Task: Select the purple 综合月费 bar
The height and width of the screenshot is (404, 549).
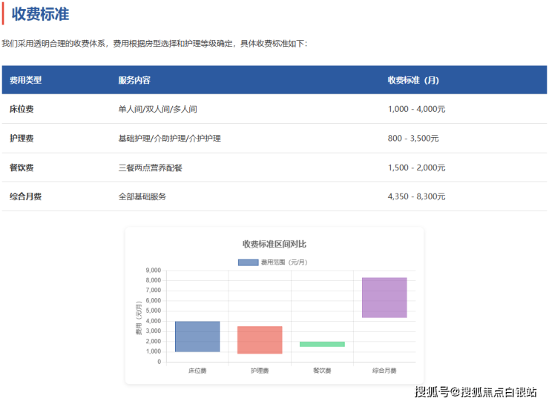Action: 384,297
